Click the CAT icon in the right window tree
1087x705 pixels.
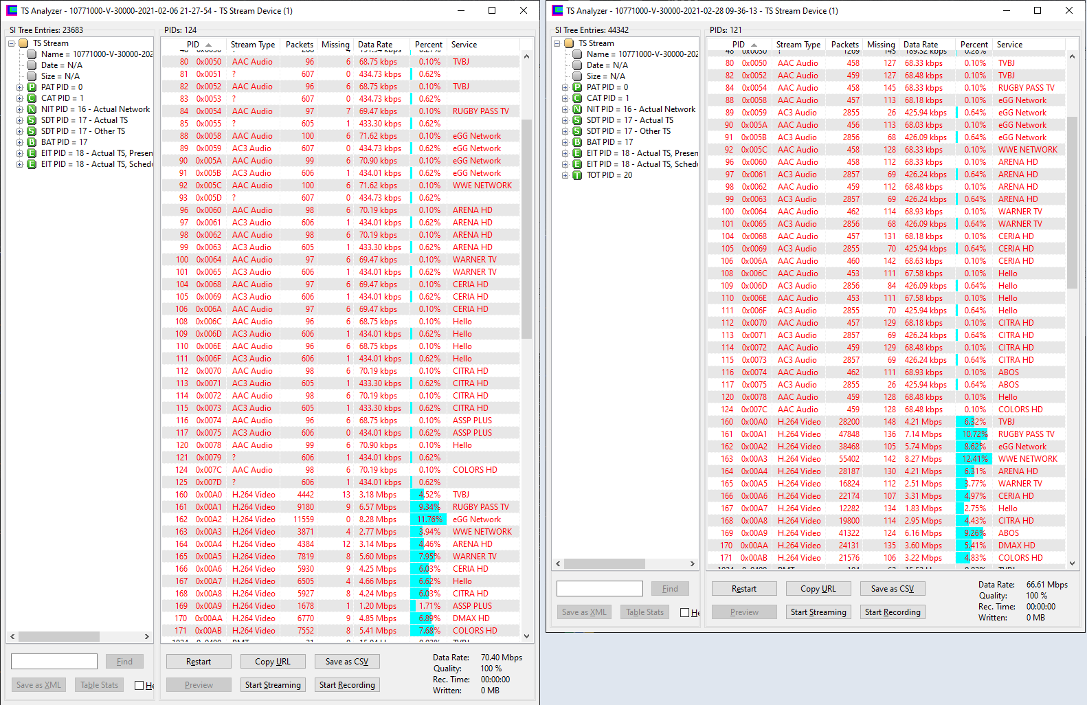(x=577, y=98)
